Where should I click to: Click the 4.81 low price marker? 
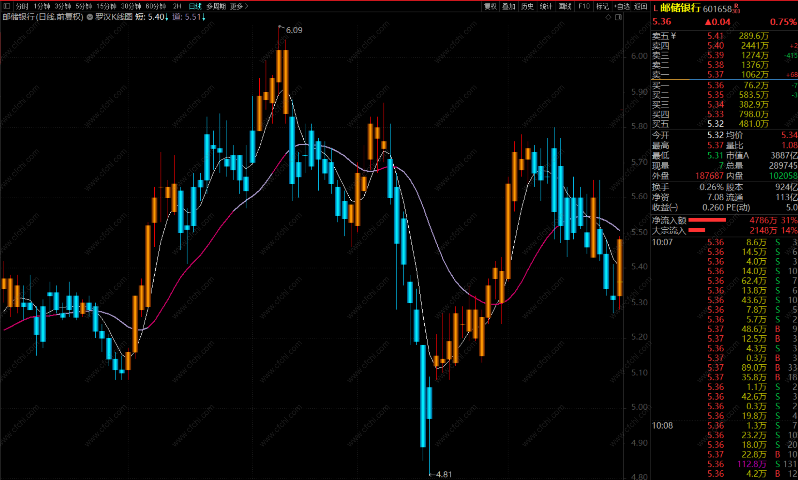443,474
